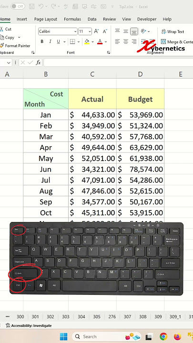Toggle Bottom Align button
The image size is (193, 343).
(134, 31)
